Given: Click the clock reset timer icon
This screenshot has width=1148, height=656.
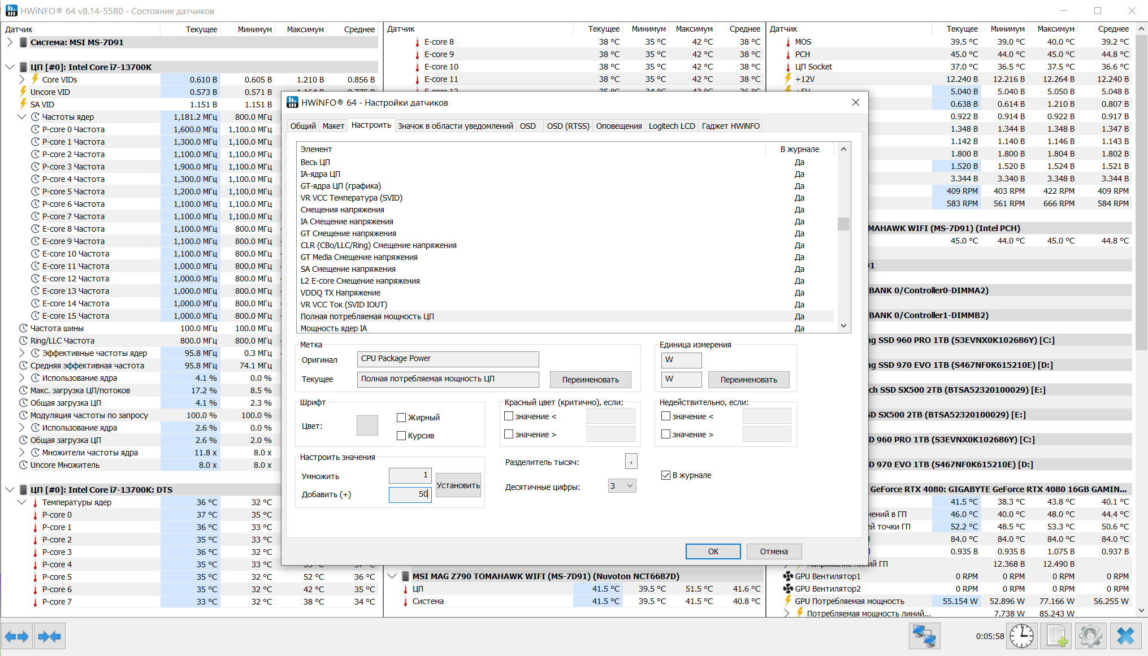Looking at the screenshot, I should (1021, 636).
